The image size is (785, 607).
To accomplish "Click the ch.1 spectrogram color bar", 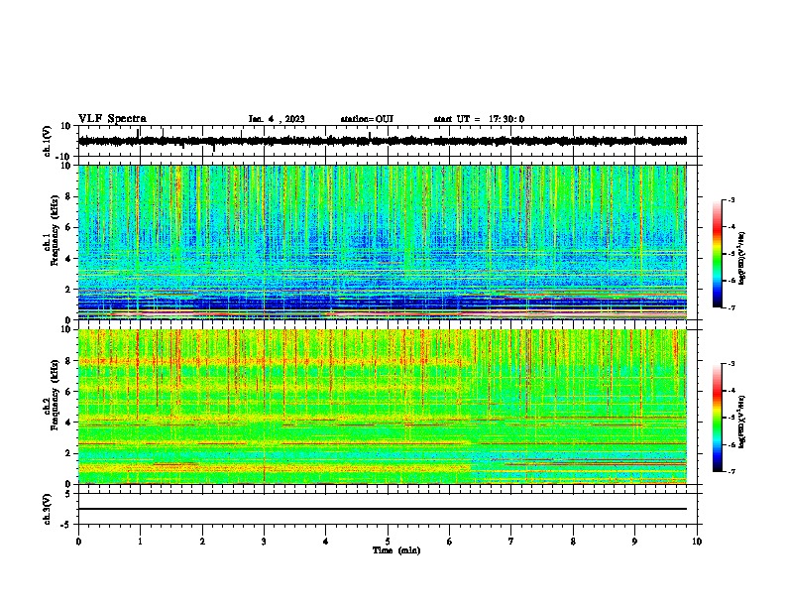I will [718, 254].
